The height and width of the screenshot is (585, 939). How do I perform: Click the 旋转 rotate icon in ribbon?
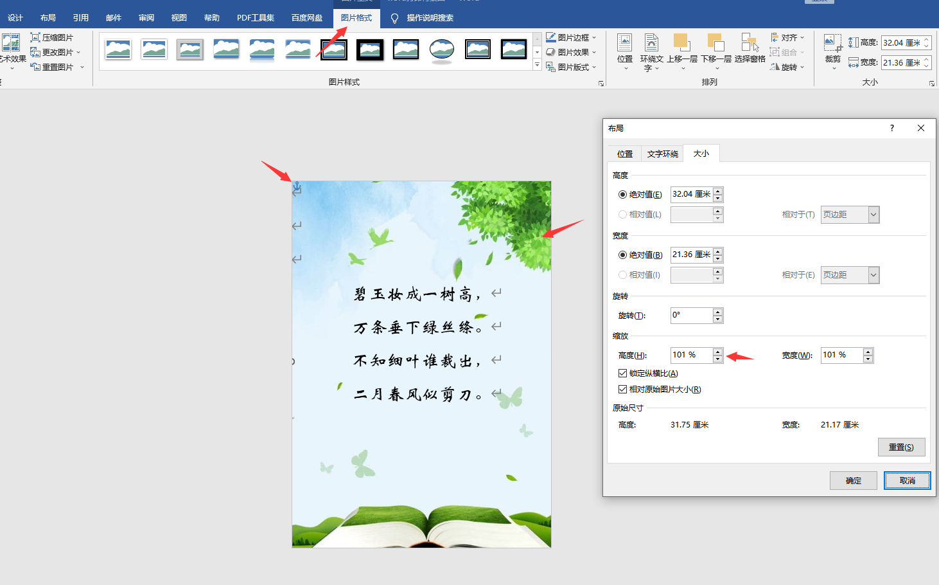(775, 67)
